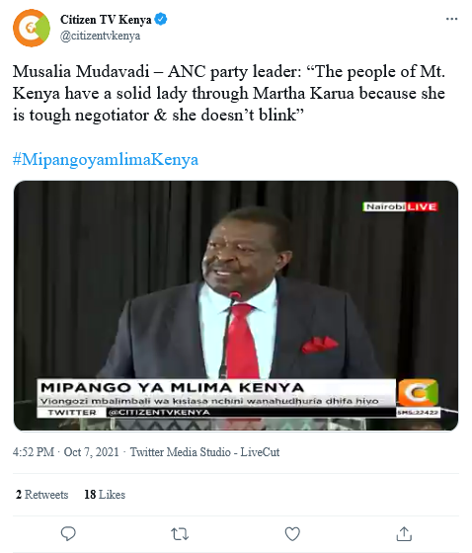Click the MIPANGO YA MLIMA KENYA banner

pyautogui.click(x=172, y=387)
